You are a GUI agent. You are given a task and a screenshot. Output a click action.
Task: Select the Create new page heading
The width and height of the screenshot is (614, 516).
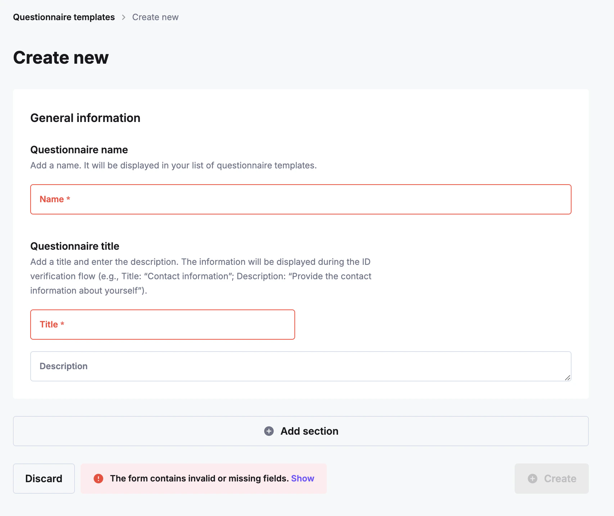click(x=61, y=58)
